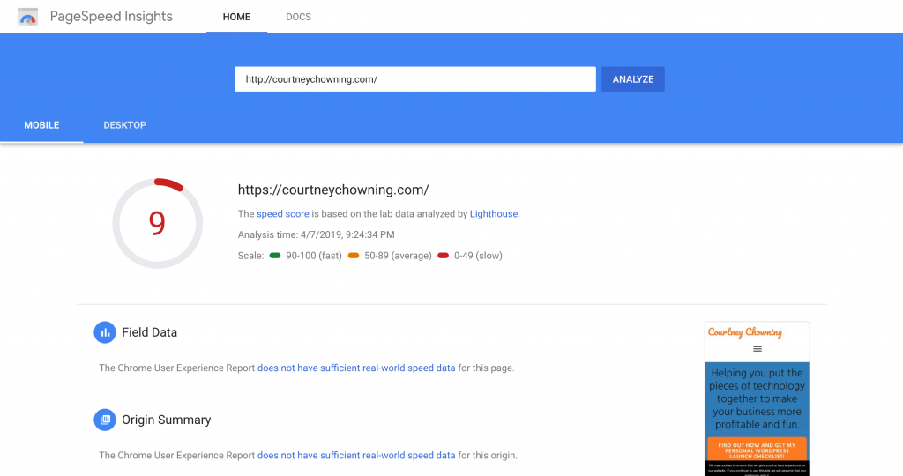
Task: Open the DOCS tab
Action: coord(298,17)
